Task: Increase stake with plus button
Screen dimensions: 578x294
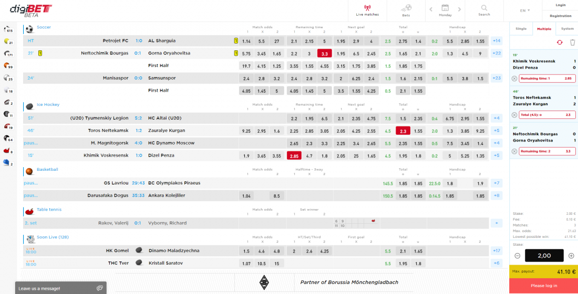Action: 571,256
